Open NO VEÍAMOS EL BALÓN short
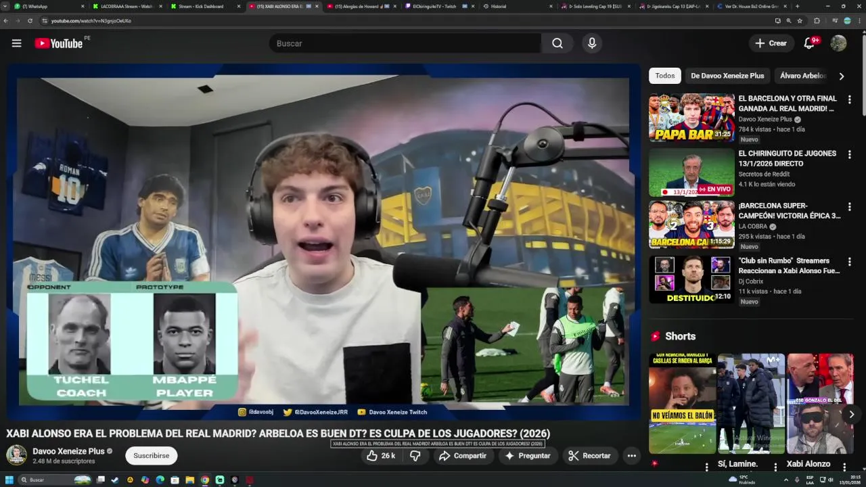 click(682, 403)
